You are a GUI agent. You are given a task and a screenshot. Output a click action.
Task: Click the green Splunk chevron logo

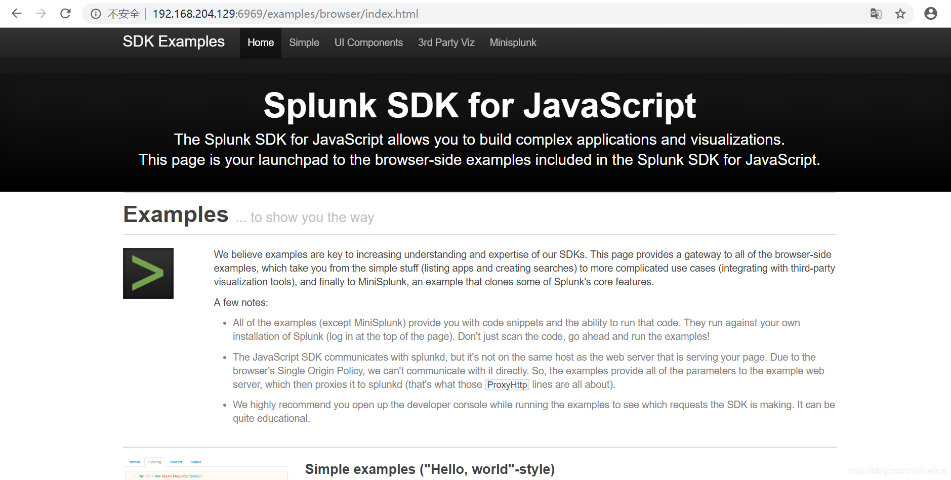148,273
